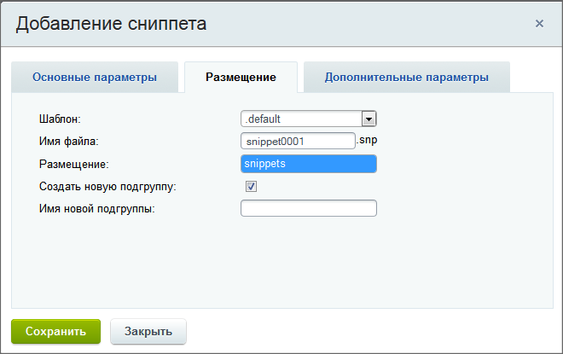Click the Размещение: field label
The width and height of the screenshot is (563, 354).
coord(74,164)
